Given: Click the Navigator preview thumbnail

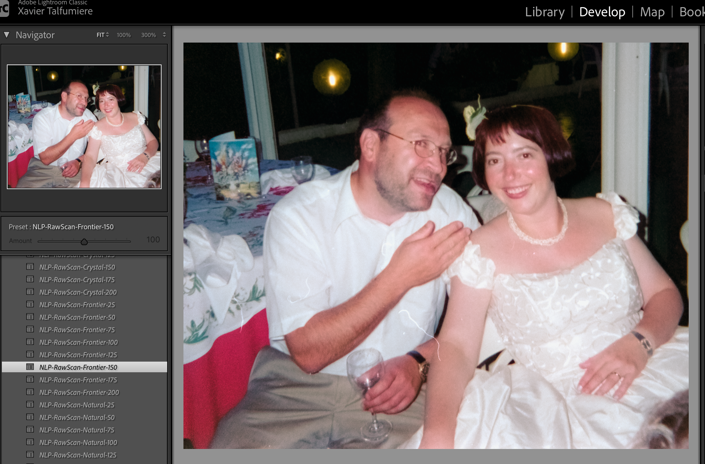Looking at the screenshot, I should tap(84, 127).
